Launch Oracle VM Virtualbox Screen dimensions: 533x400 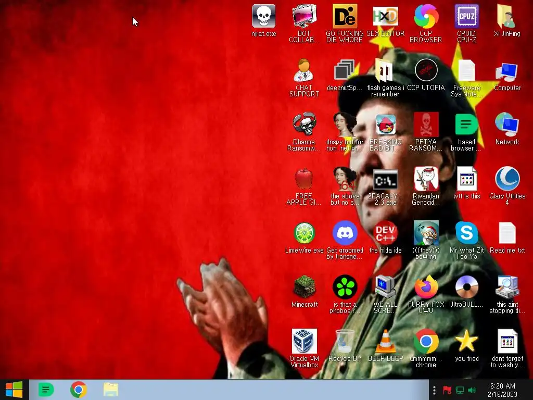(304, 341)
